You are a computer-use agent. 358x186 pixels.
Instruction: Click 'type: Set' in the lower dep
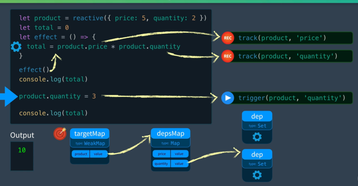tap(257, 164)
